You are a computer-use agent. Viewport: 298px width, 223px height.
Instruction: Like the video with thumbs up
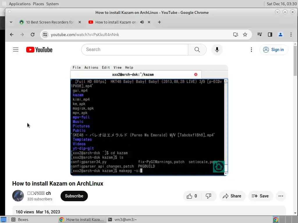point(192,196)
